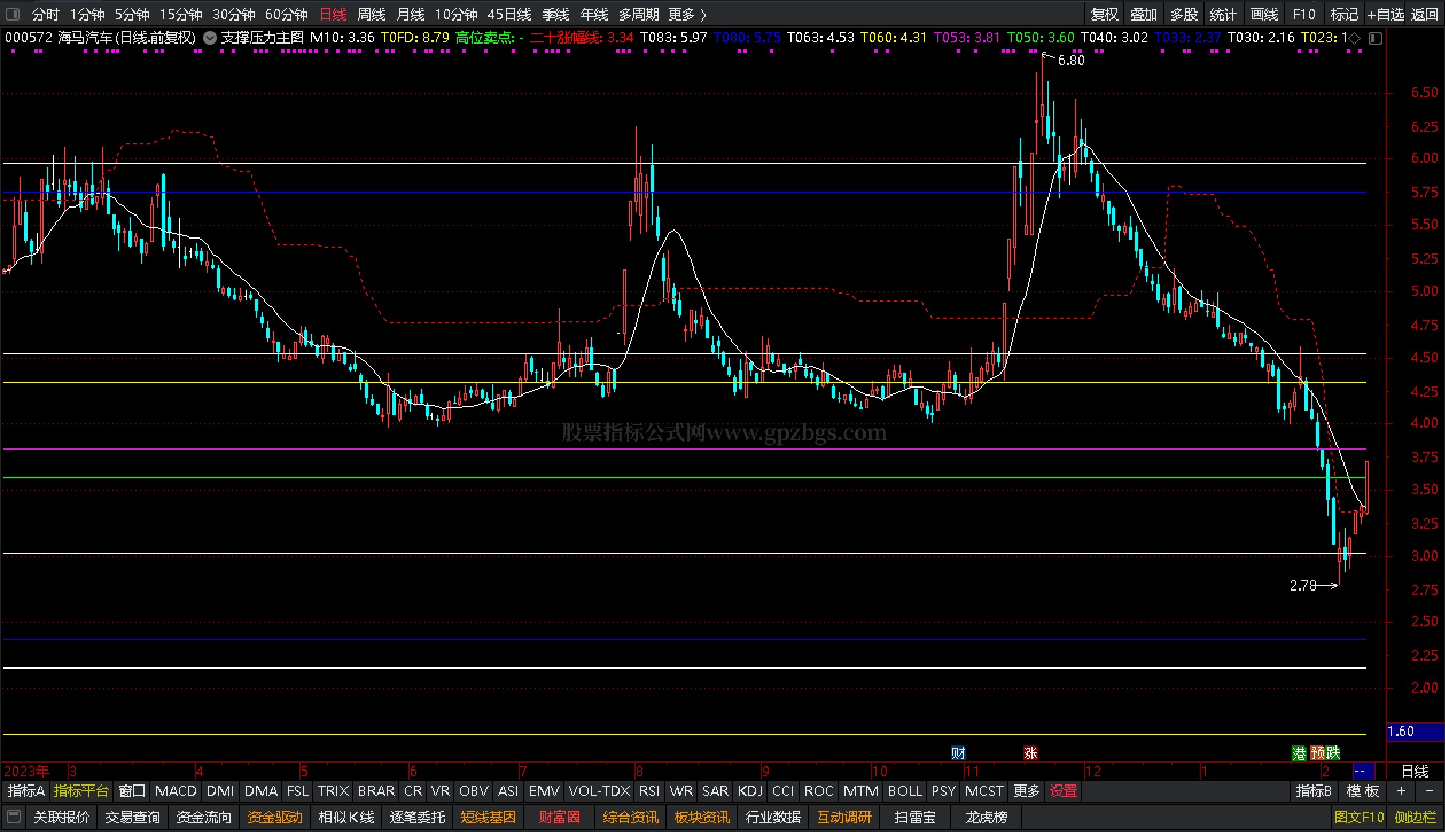1445x832 pixels.
Task: Select the 指标A tab
Action: pos(26,791)
